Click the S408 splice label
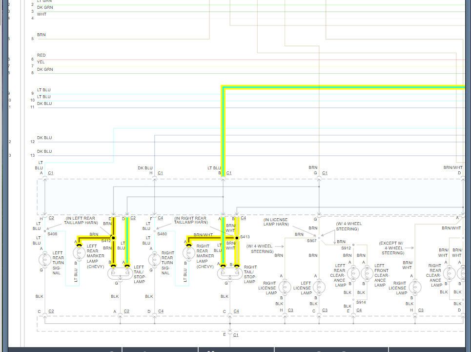471x352 pixels. 52,234
